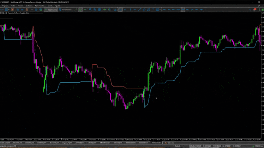
Task: Switch to LTCUSD,H1 chart tab
Action: (x=92, y=143)
